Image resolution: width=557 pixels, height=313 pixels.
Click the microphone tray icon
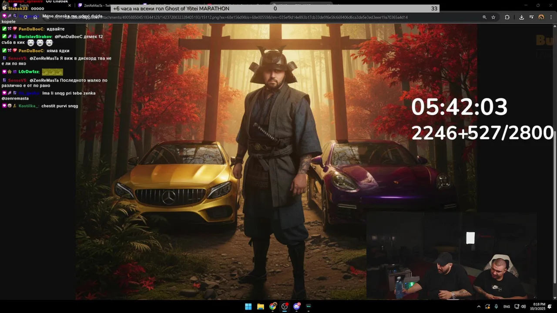pyautogui.click(x=496, y=306)
